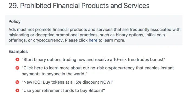Select the Examples section label
192x101 pixels.
[18, 52]
